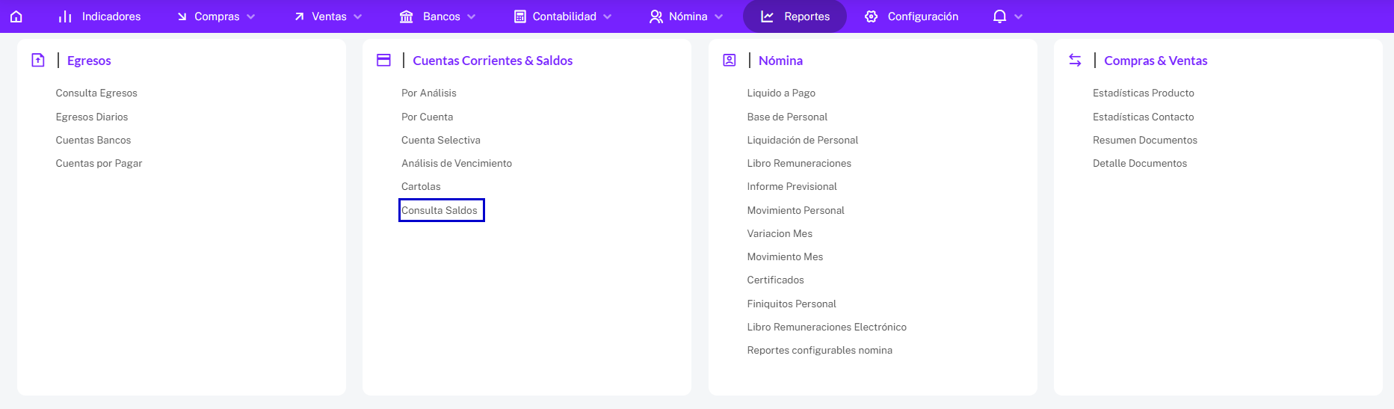Viewport: 1394px width, 409px height.
Task: Expand the Ventas dropdown menu
Action: pyautogui.click(x=329, y=16)
